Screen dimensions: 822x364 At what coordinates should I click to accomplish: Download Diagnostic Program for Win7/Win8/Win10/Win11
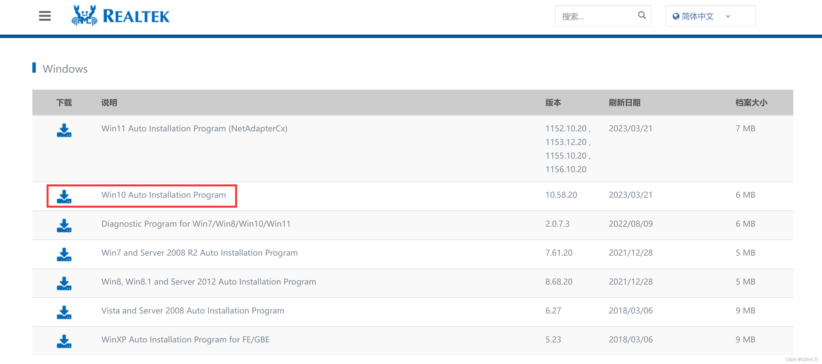coord(64,226)
